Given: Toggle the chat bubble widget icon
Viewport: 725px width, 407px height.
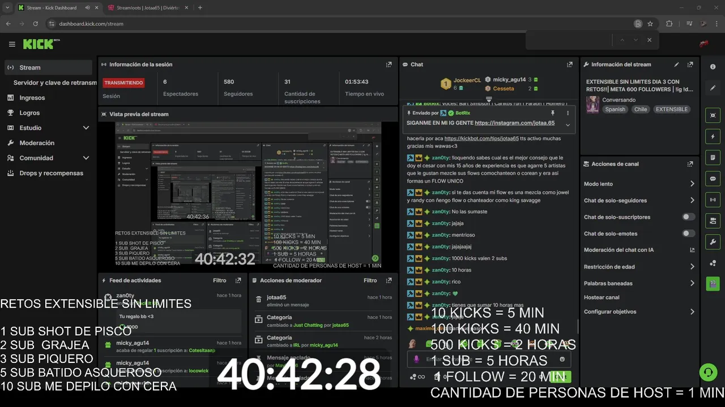Looking at the screenshot, I should coord(713,178).
